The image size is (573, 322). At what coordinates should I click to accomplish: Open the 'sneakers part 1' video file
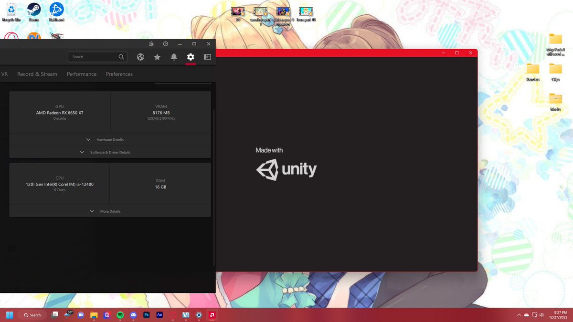(x=261, y=15)
